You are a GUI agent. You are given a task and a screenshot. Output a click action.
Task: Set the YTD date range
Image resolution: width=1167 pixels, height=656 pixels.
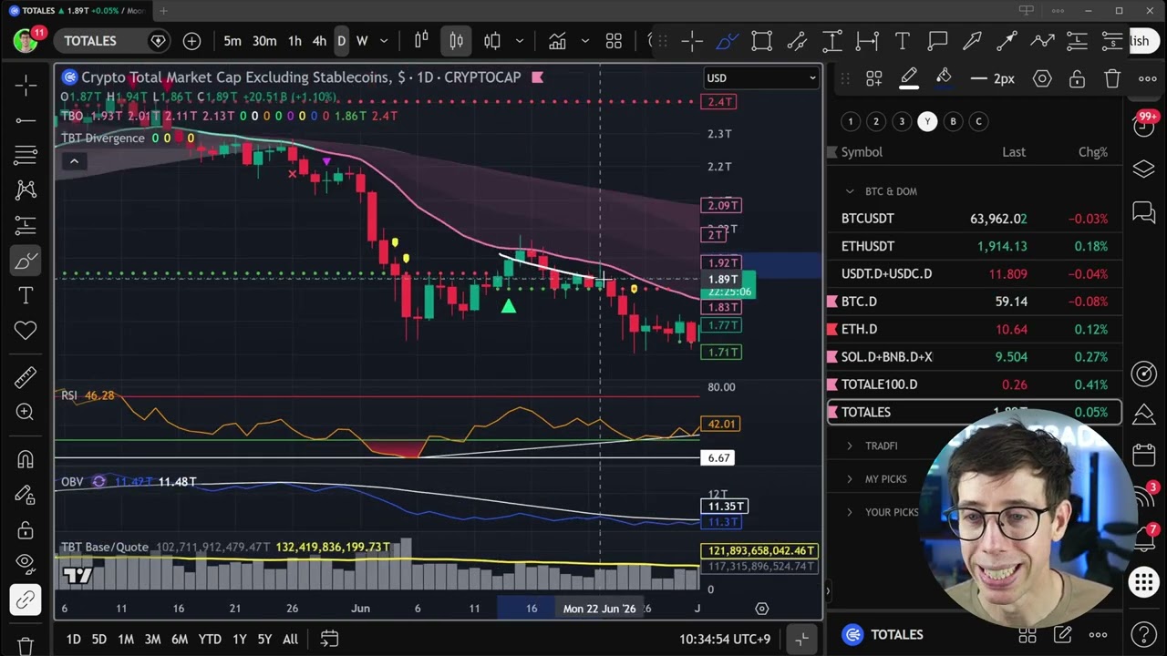(210, 640)
